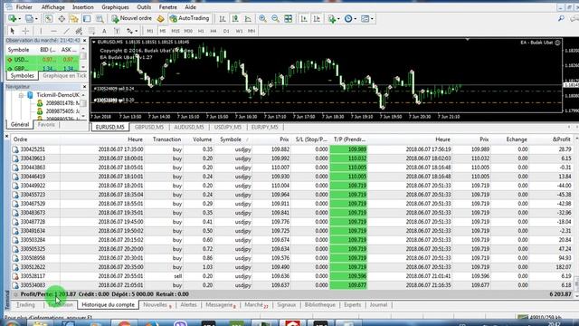The height and width of the screenshot is (326, 579).
Task: Switch to bar chart icon
Action: pyautogui.click(x=223, y=18)
